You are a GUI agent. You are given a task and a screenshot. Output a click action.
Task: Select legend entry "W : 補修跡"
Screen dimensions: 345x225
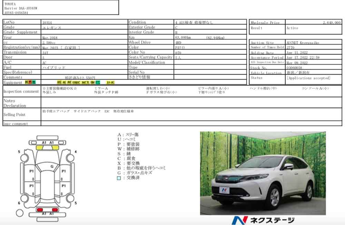128,149
